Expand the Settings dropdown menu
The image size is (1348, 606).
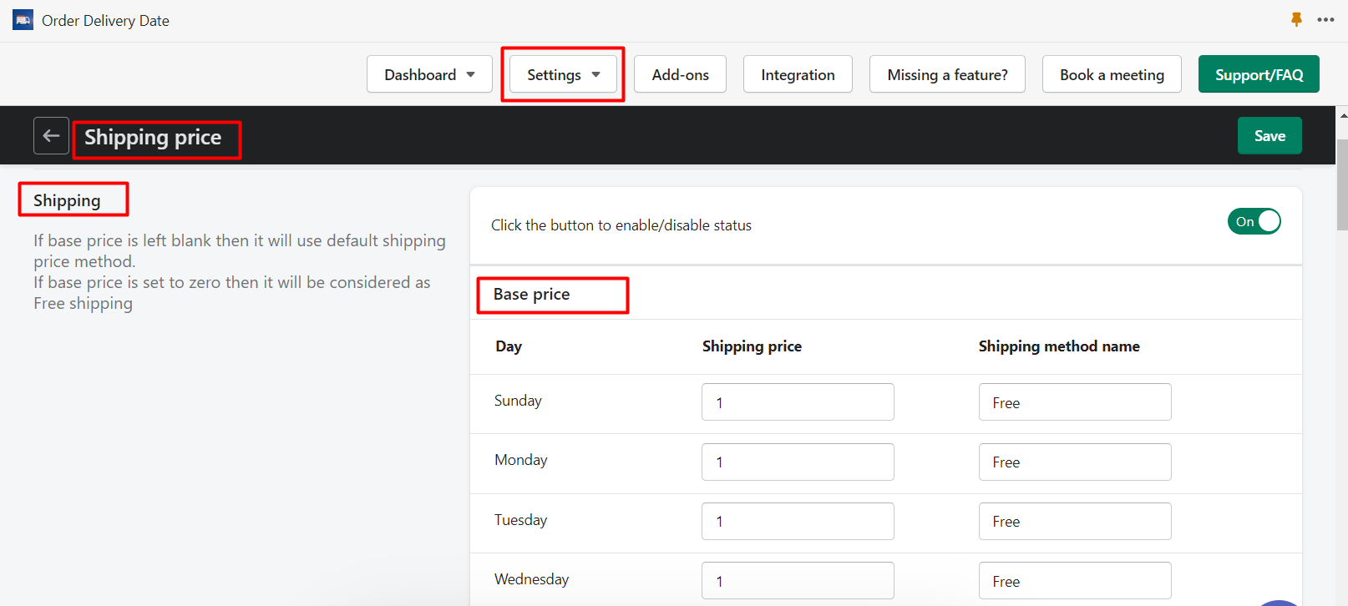point(563,74)
